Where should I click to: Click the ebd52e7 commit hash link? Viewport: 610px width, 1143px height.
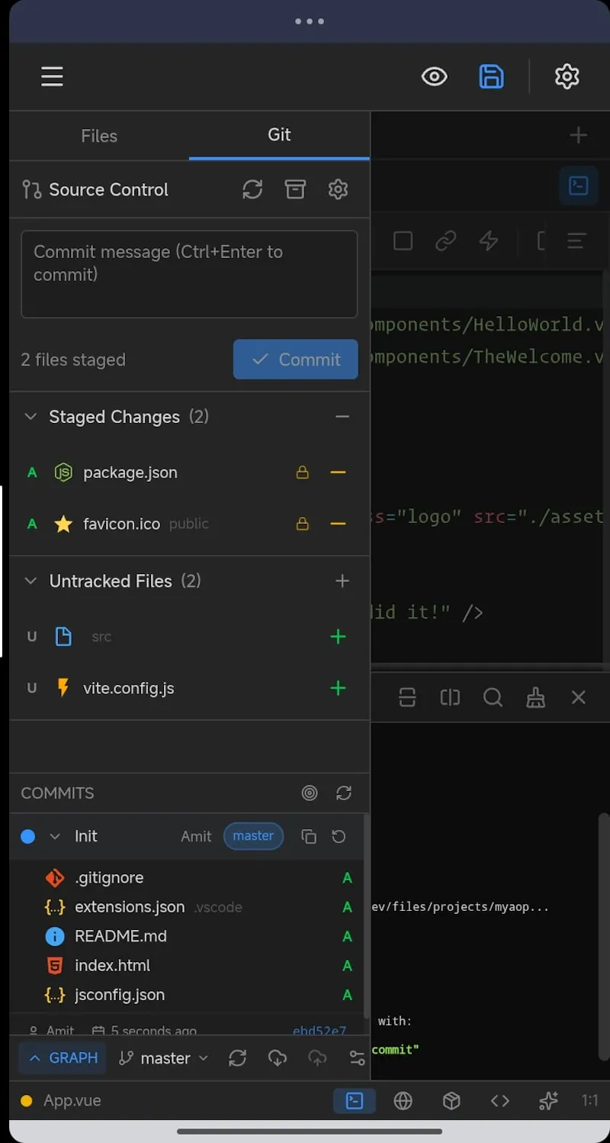319,1031
